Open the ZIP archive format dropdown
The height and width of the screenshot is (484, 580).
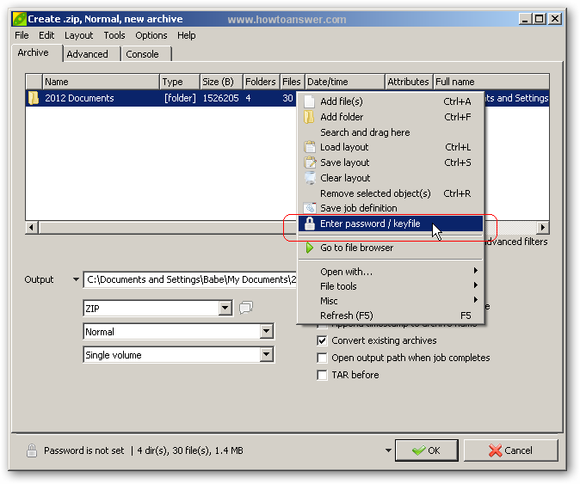(x=225, y=308)
